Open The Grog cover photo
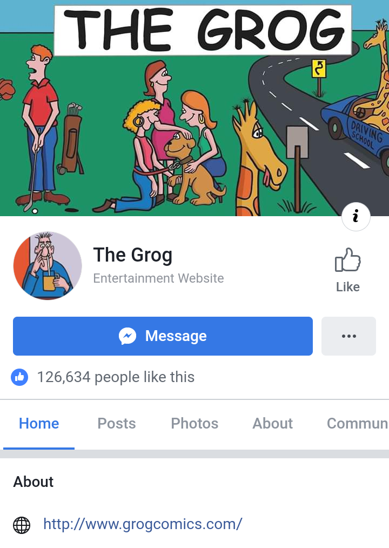Viewport: 389px width, 548px height. point(194,108)
